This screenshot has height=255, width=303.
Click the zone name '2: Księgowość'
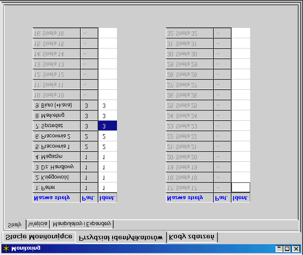[x=57, y=178]
